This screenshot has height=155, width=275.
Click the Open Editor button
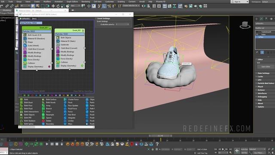[x=266, y=67]
